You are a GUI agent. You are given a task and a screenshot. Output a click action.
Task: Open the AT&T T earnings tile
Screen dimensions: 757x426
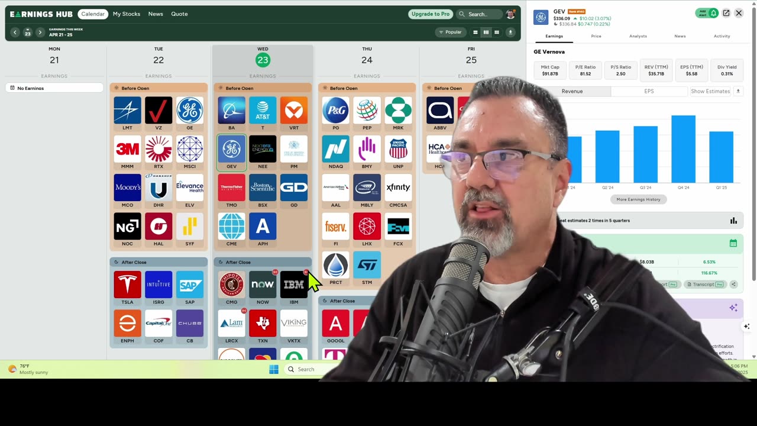pyautogui.click(x=263, y=114)
